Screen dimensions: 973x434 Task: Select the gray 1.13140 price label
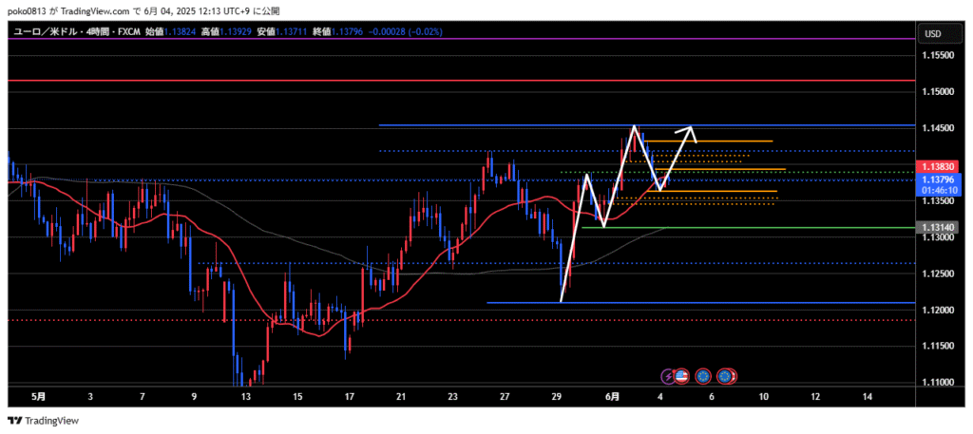click(936, 227)
